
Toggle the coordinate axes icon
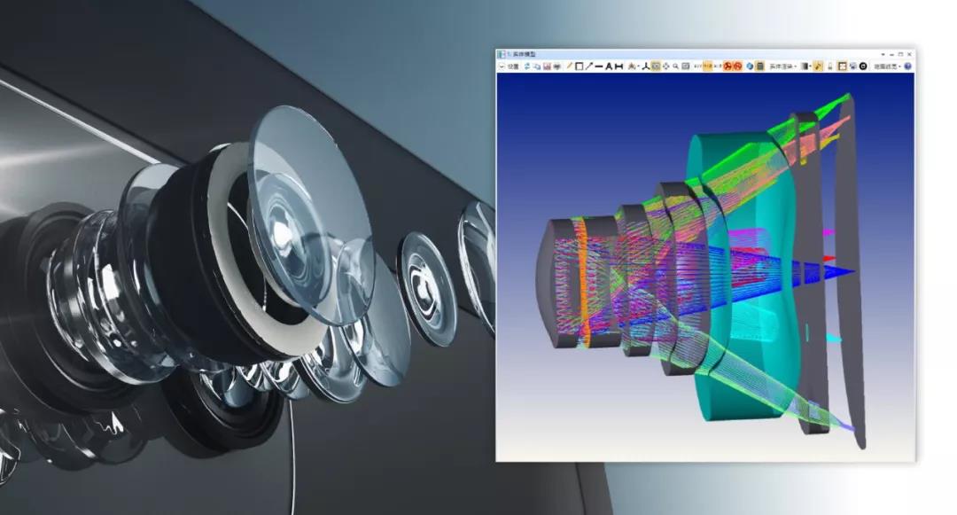point(646,66)
